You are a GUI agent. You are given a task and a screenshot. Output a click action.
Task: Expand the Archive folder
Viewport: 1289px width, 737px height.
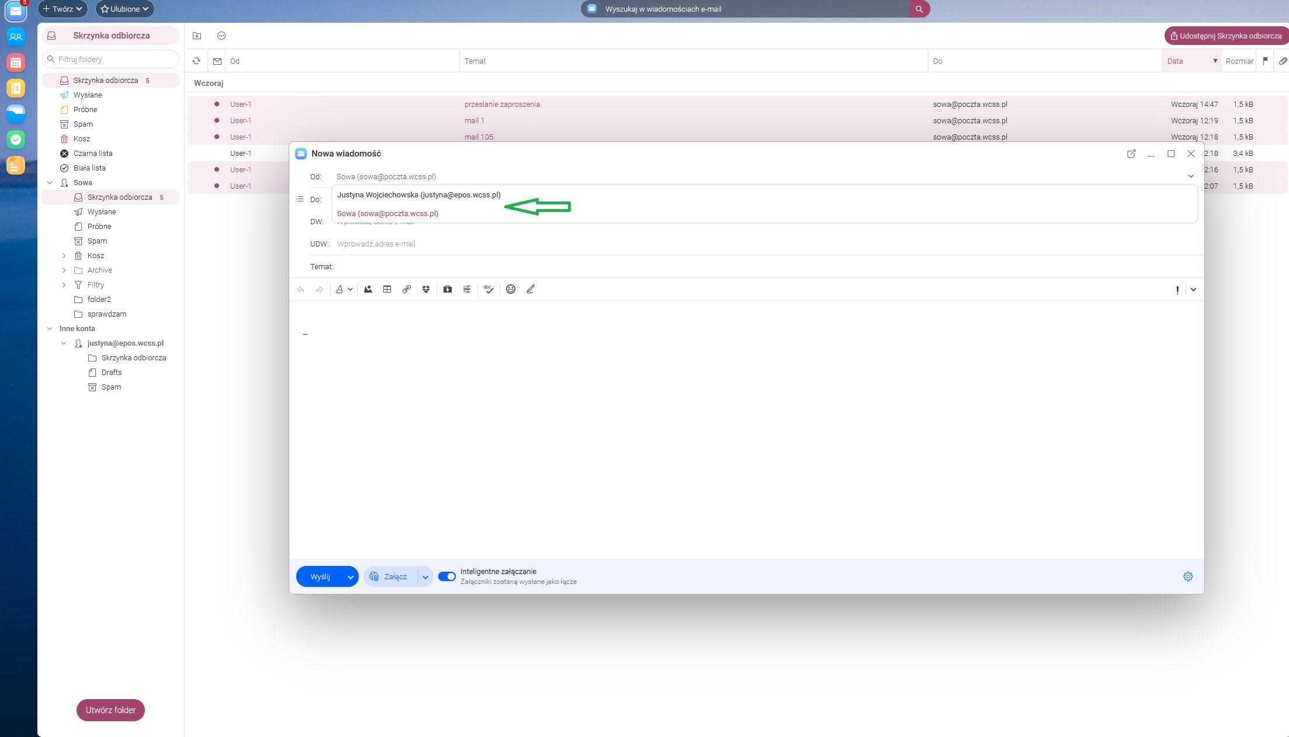click(x=64, y=270)
